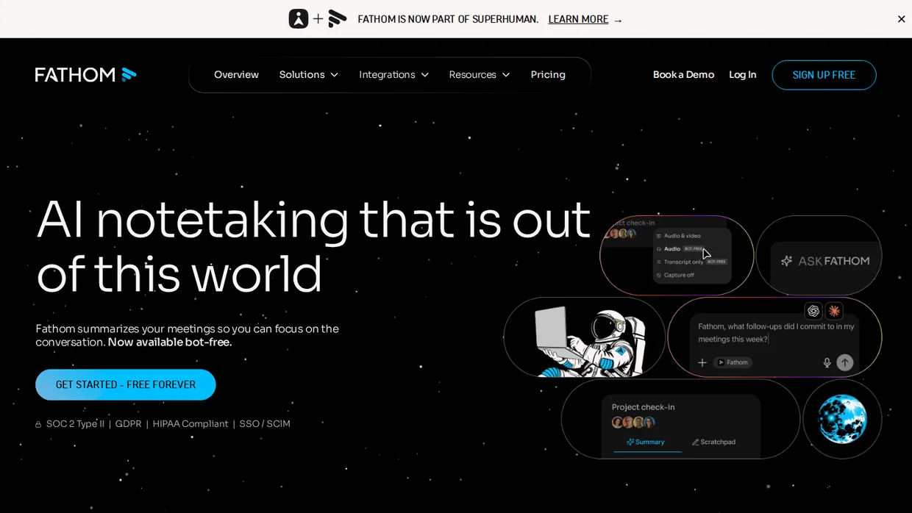The width and height of the screenshot is (912, 513).
Task: Click the Claude starburst icon above the prompt
Action: pos(833,310)
